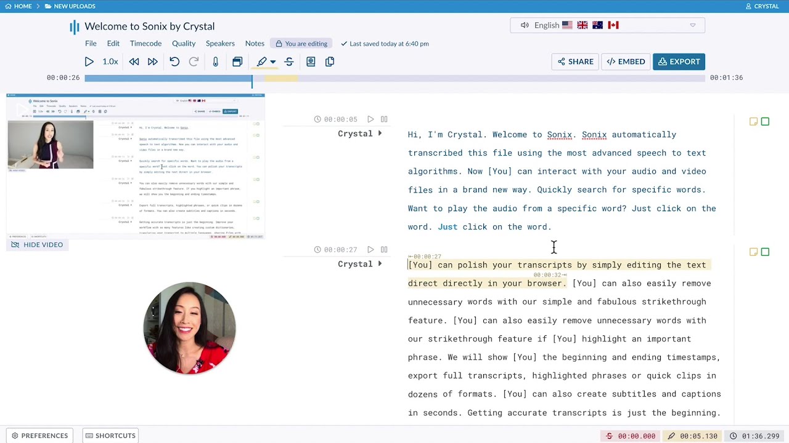Apply strikethrough to selected text
The width and height of the screenshot is (789, 443).
(289, 62)
